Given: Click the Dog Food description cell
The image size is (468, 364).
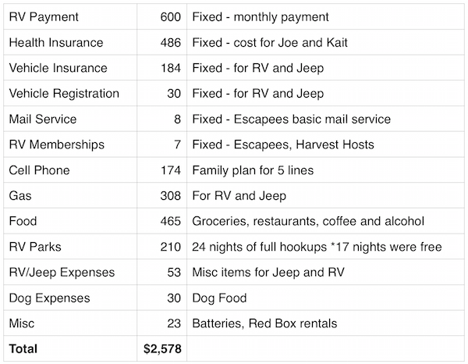Looking at the screenshot, I should (325, 298).
